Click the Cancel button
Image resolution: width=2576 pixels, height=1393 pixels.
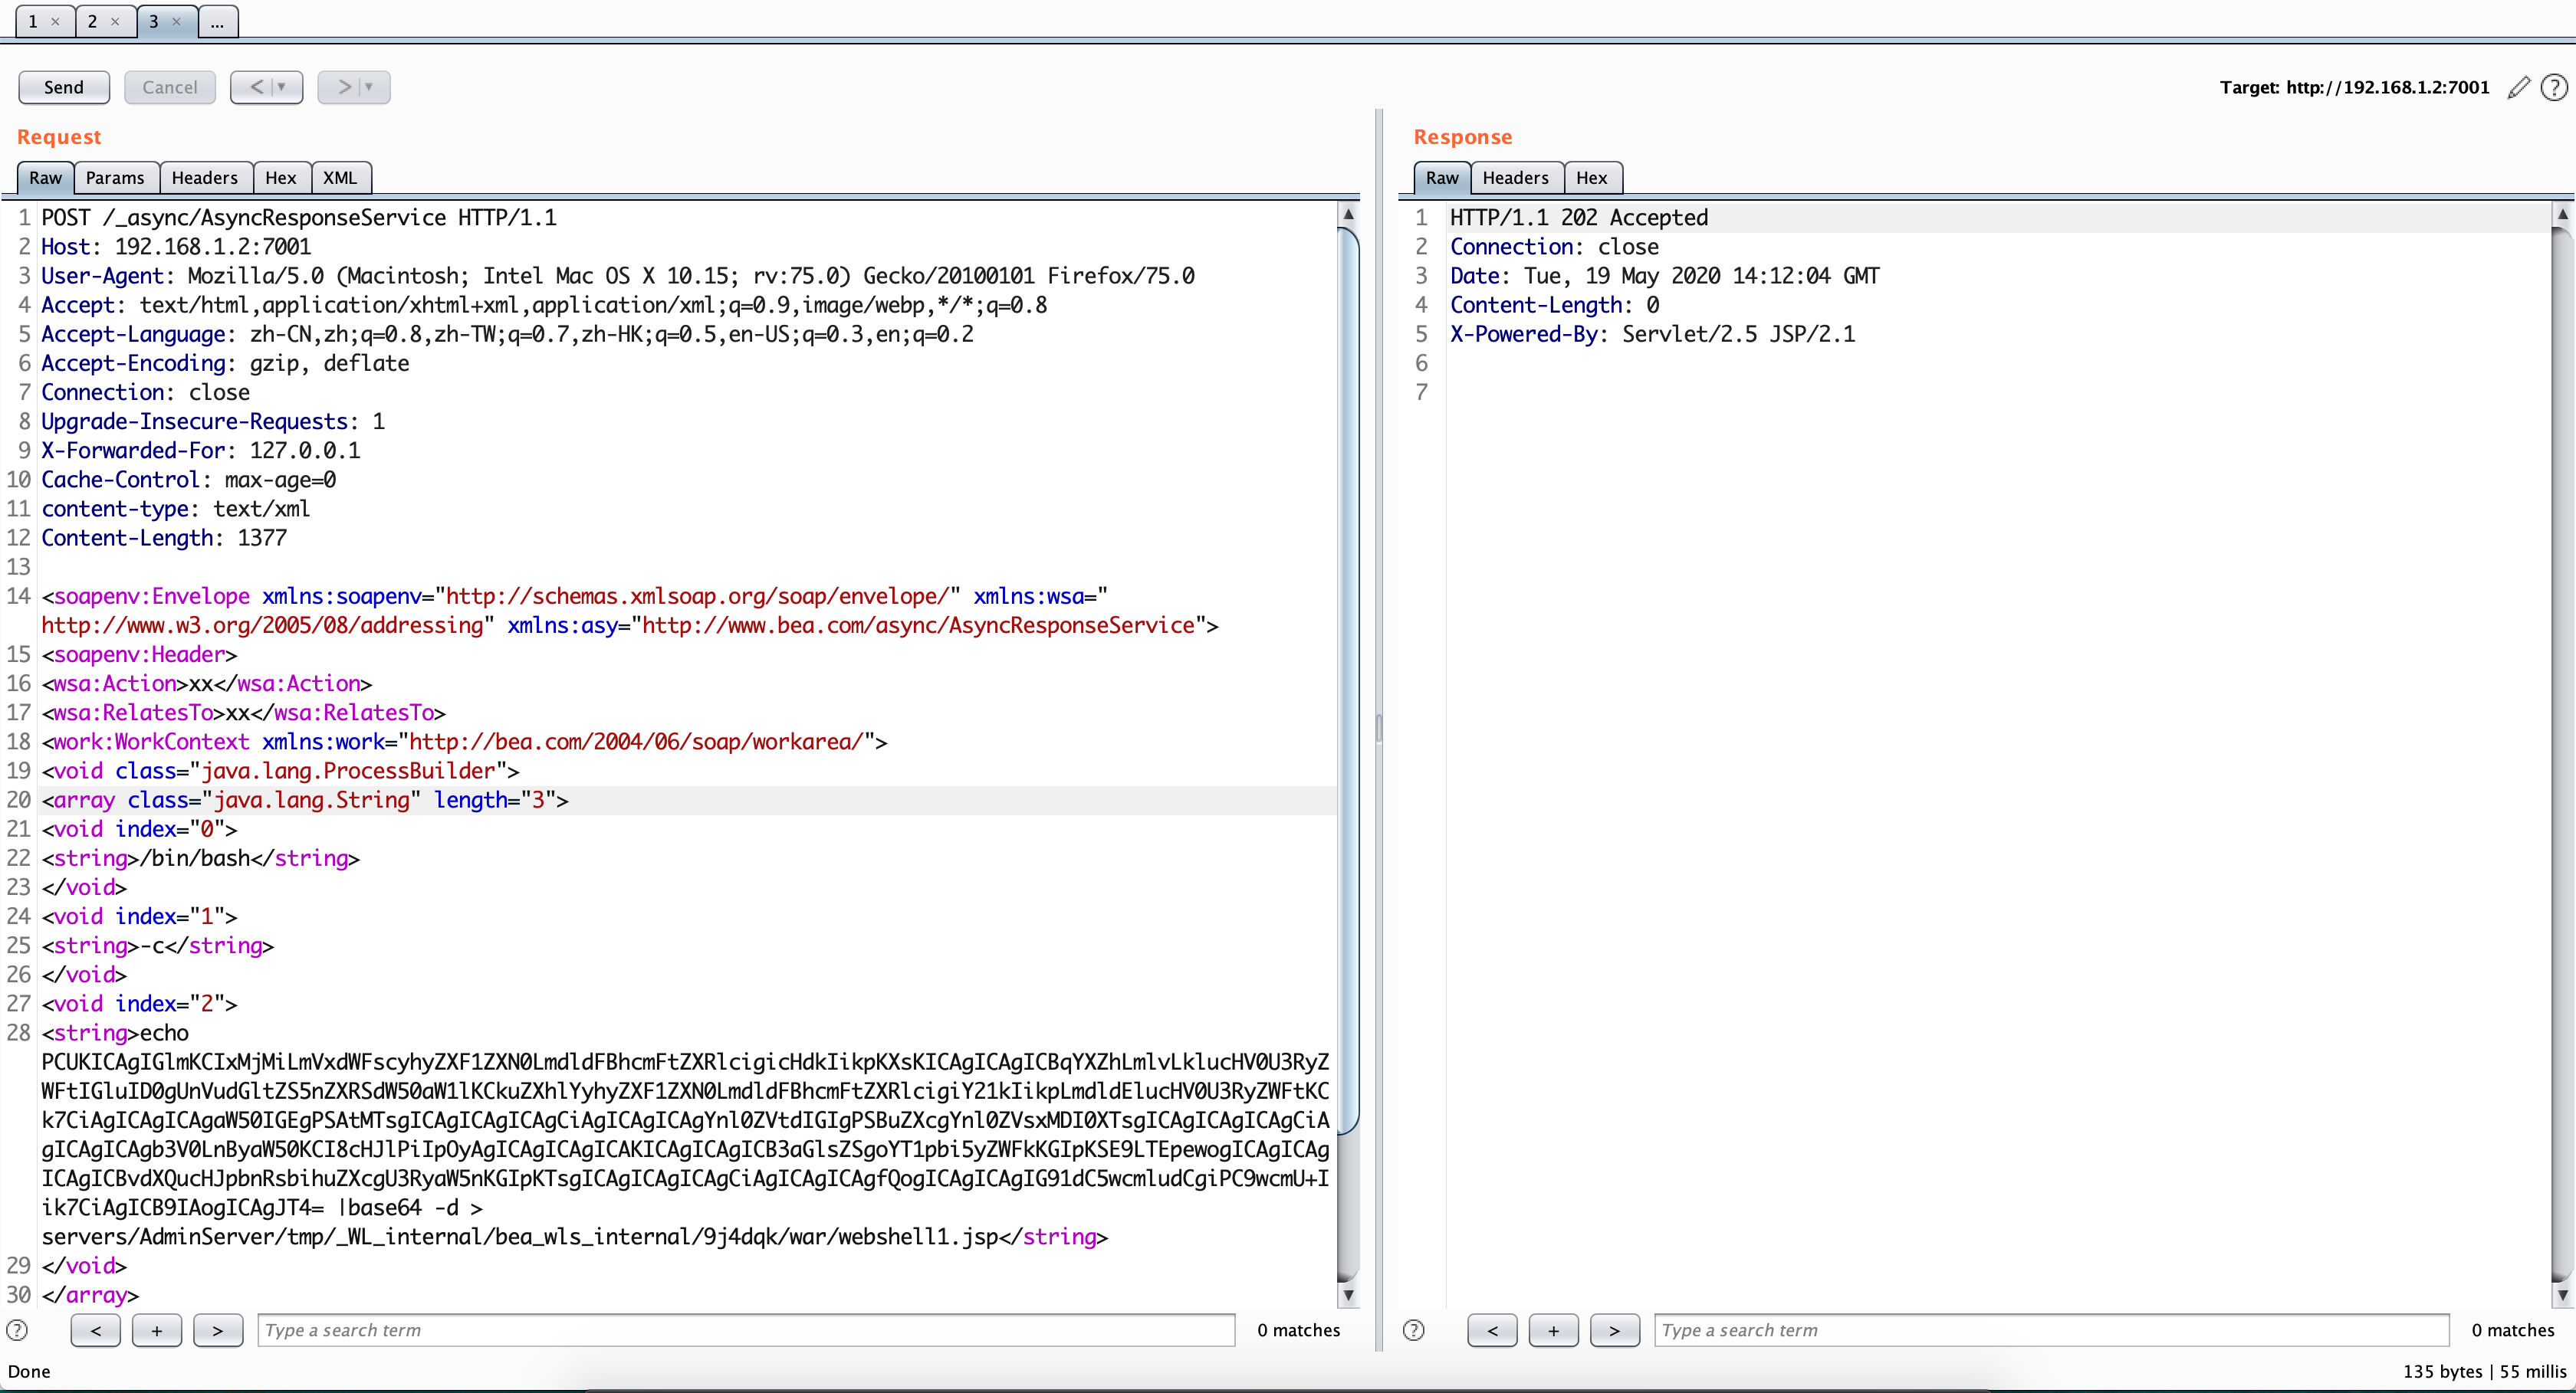pyautogui.click(x=169, y=87)
